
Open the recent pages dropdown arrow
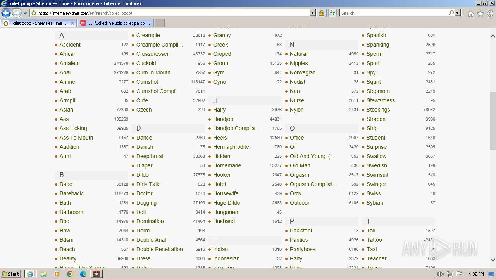click(x=26, y=13)
